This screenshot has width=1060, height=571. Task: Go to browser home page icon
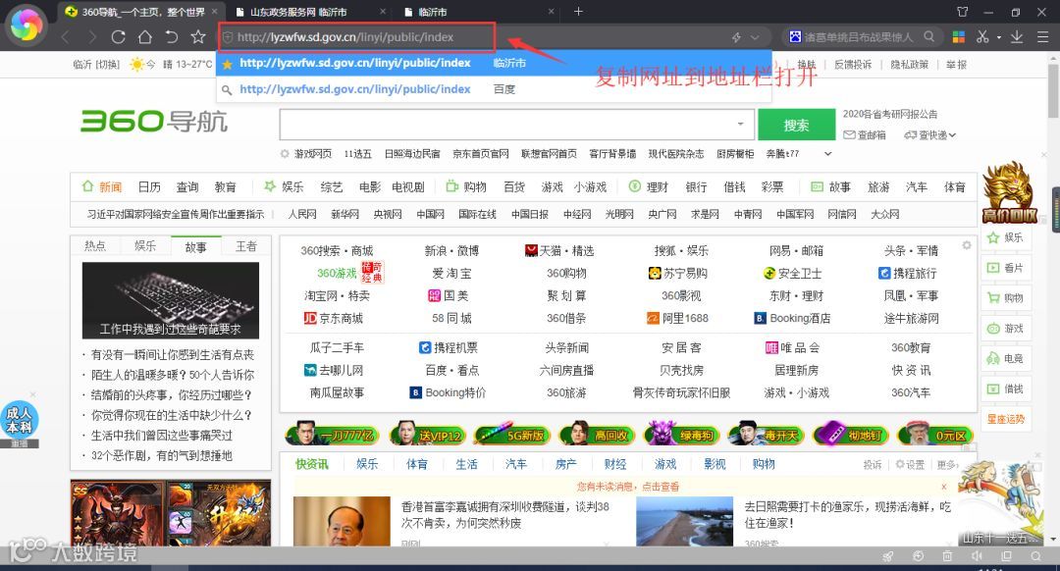(x=144, y=37)
